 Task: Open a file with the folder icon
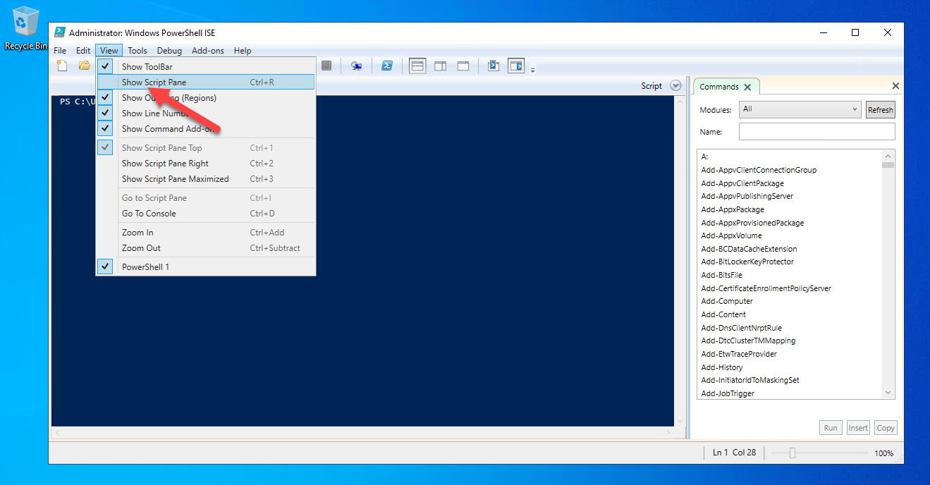(85, 66)
